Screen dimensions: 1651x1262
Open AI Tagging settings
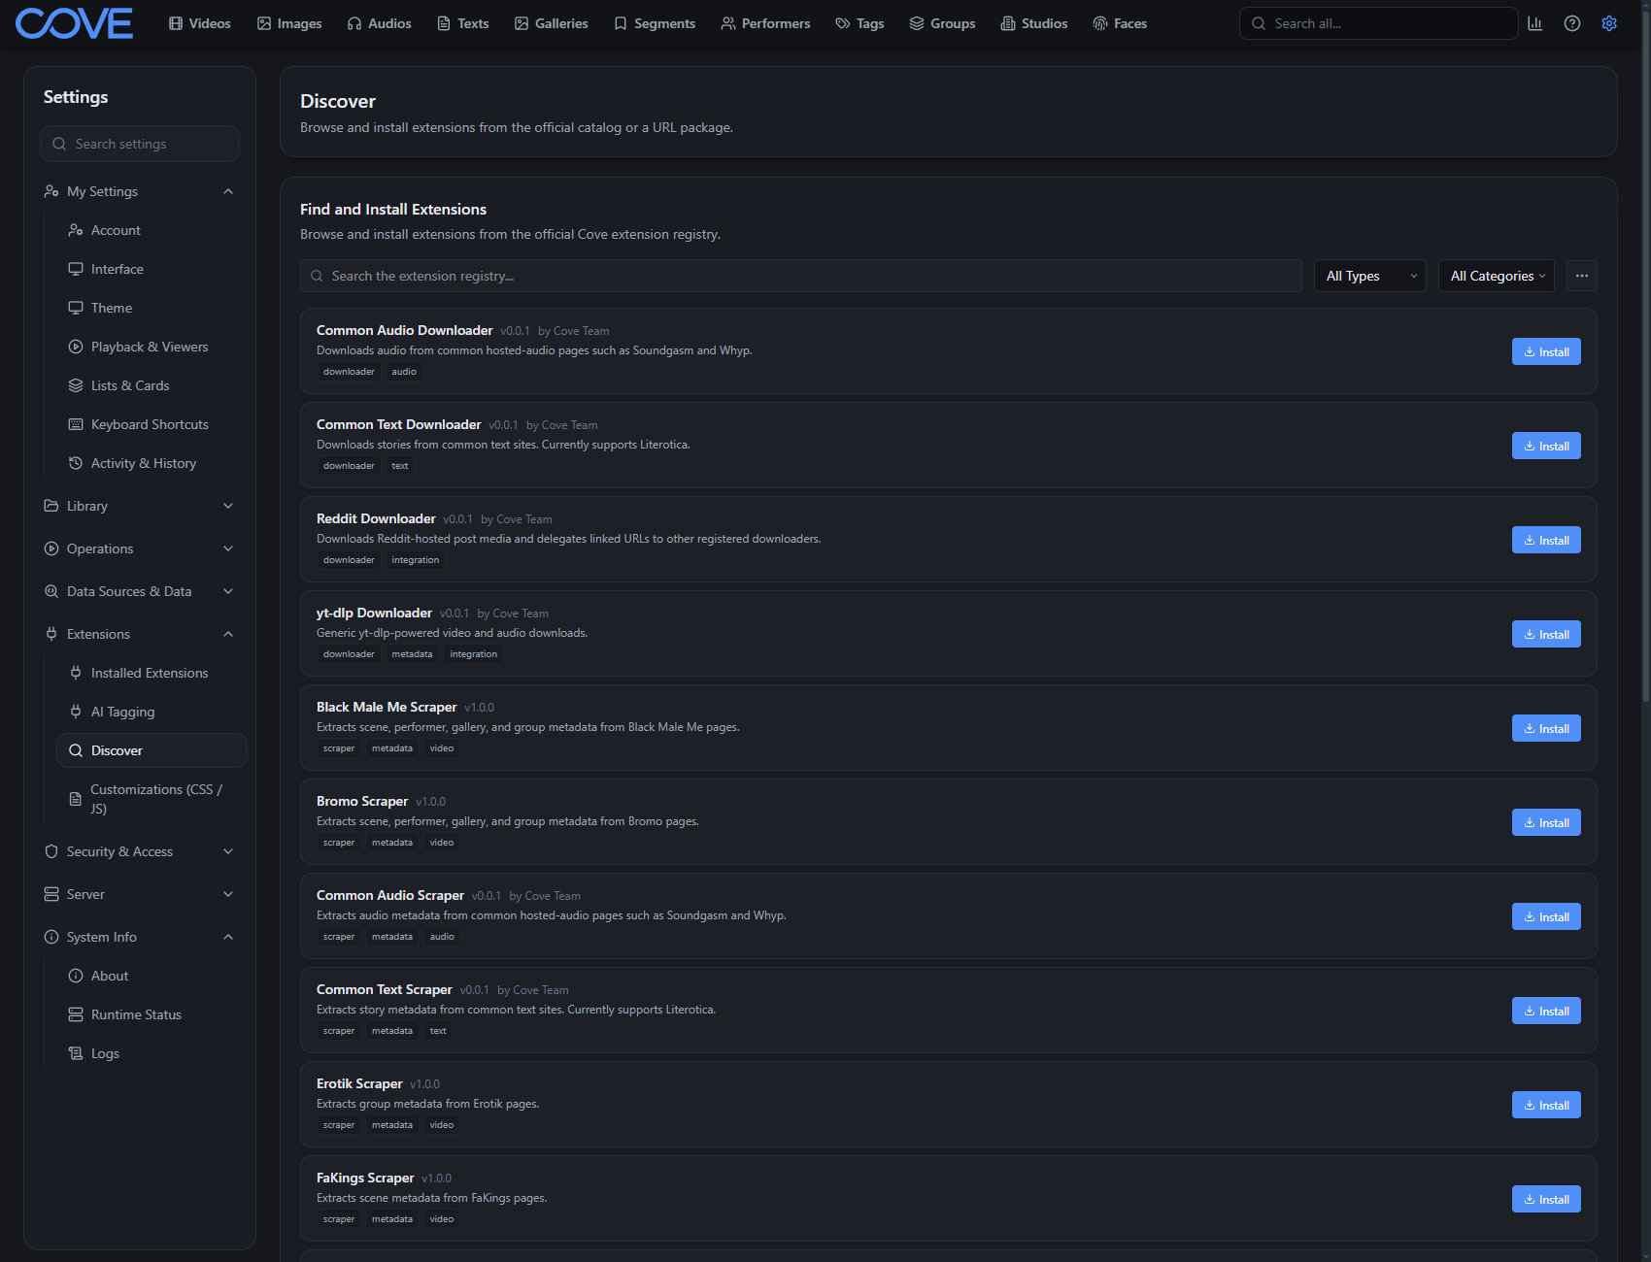coord(152,712)
